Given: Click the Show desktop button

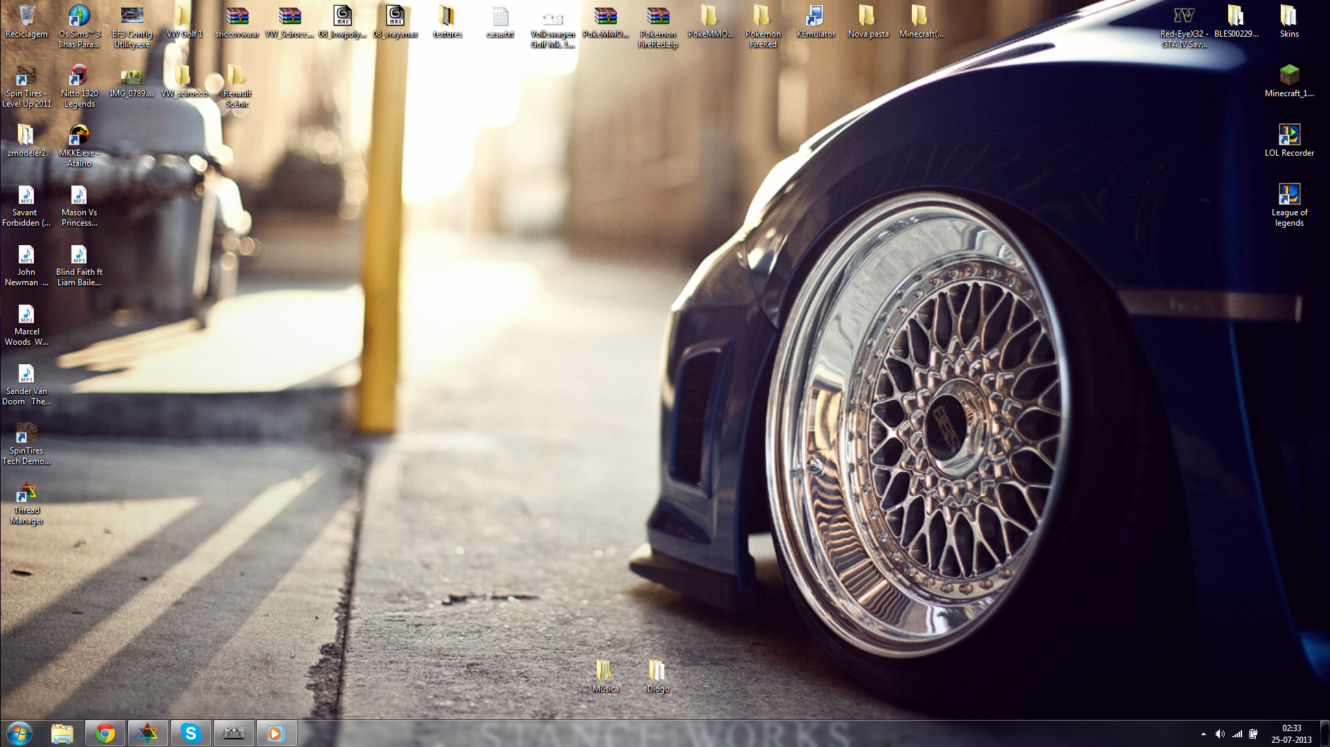Looking at the screenshot, I should click(x=1324, y=733).
